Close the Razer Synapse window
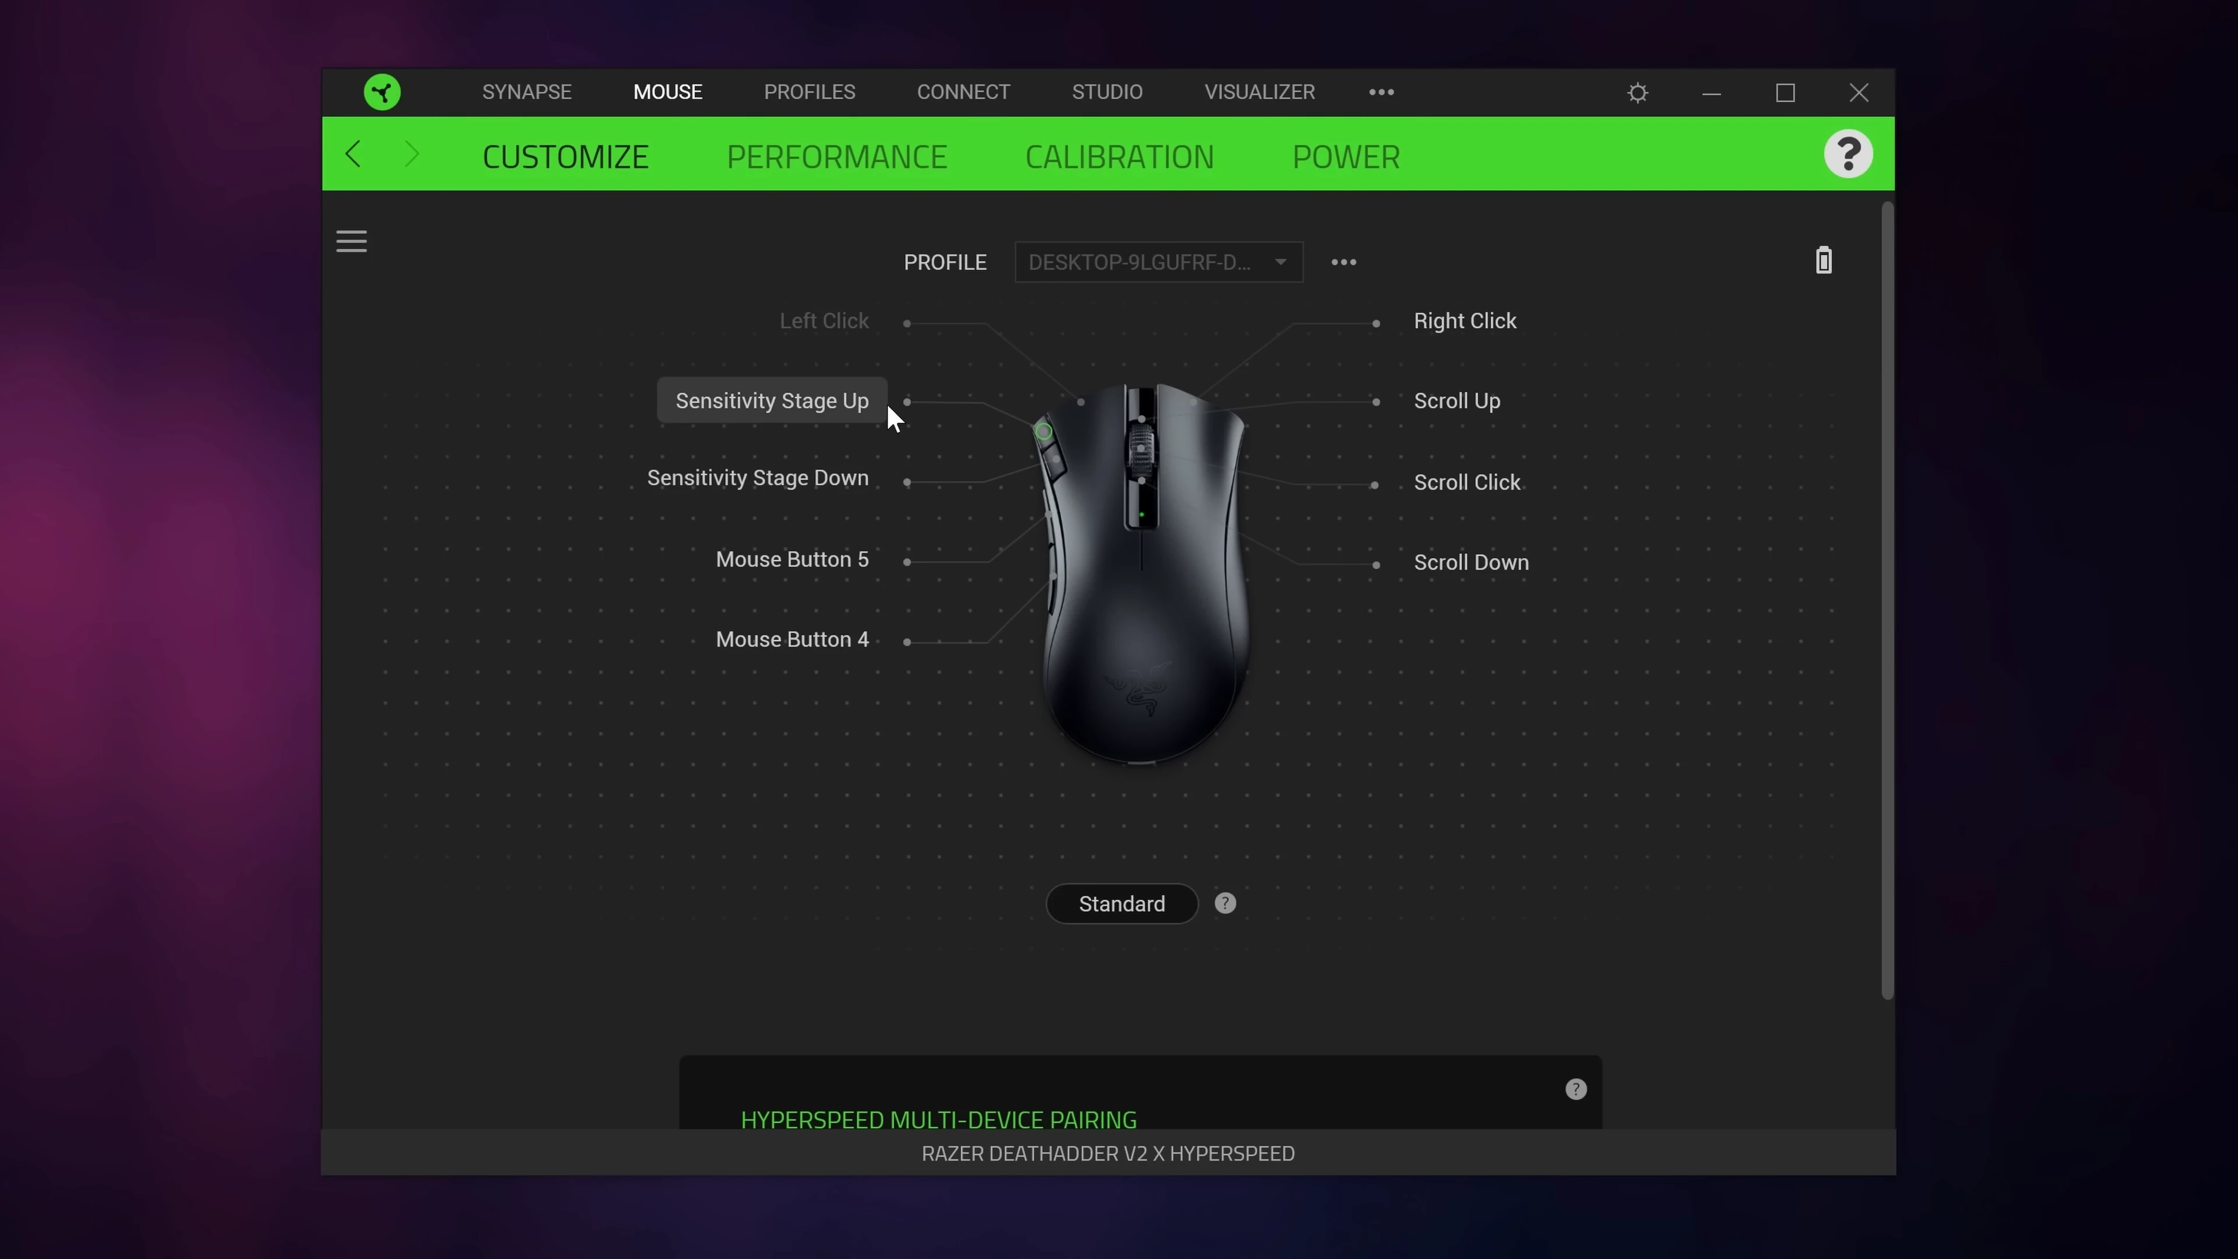The height and width of the screenshot is (1259, 2238). click(1859, 93)
